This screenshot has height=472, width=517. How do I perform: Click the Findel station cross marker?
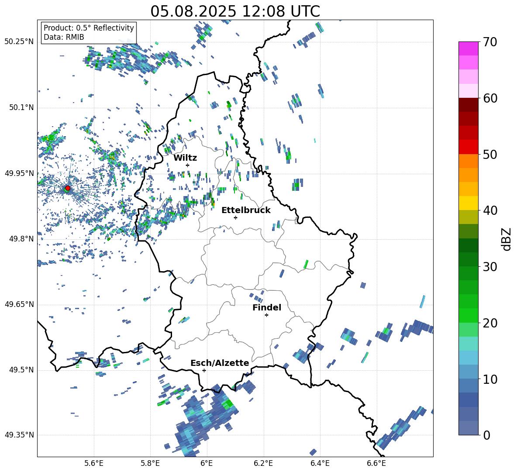[266, 315]
